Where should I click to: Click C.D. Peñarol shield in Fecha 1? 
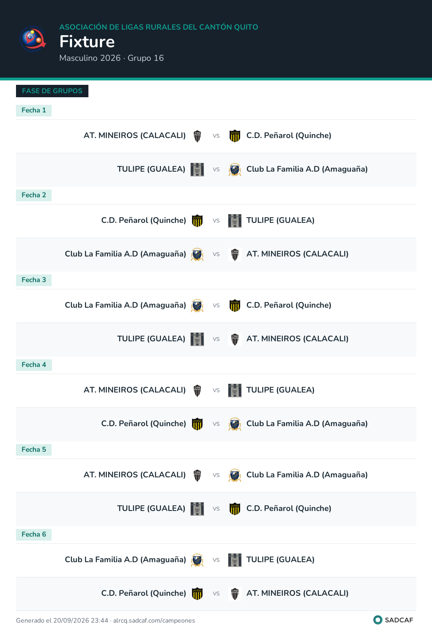click(235, 136)
